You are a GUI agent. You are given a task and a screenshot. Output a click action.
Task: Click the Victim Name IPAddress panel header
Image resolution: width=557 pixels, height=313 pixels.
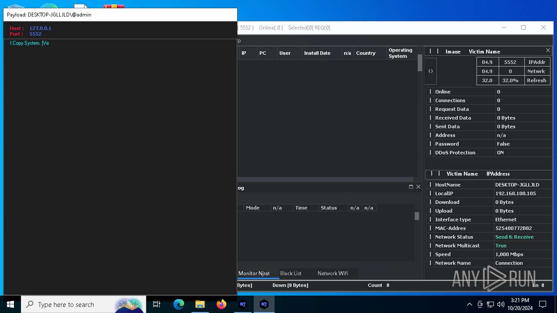click(x=488, y=174)
